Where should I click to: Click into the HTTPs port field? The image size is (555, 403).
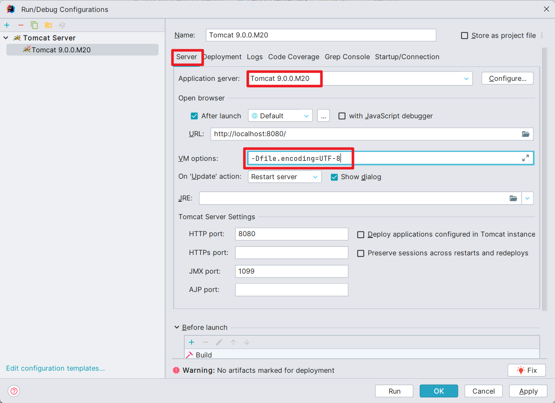tap(292, 252)
